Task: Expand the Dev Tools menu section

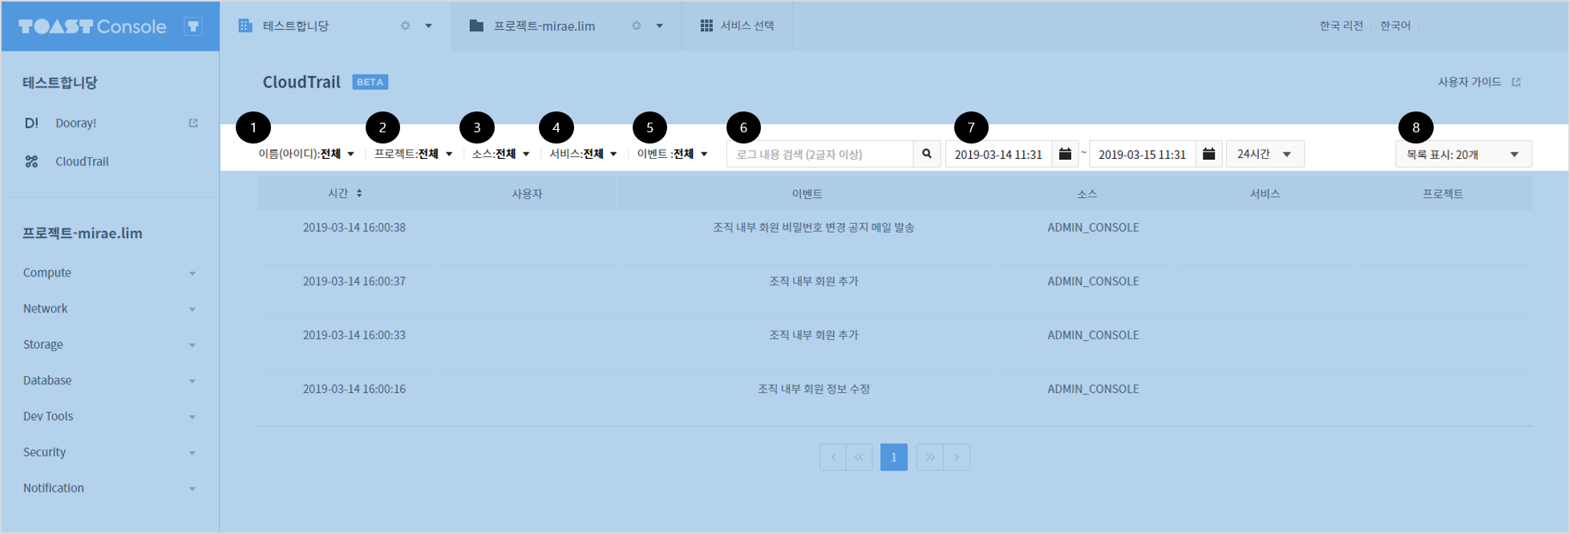Action: point(109,416)
